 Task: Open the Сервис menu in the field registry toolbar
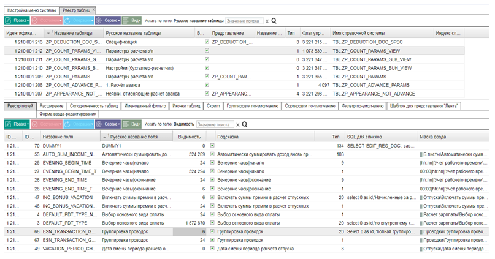[x=108, y=124]
